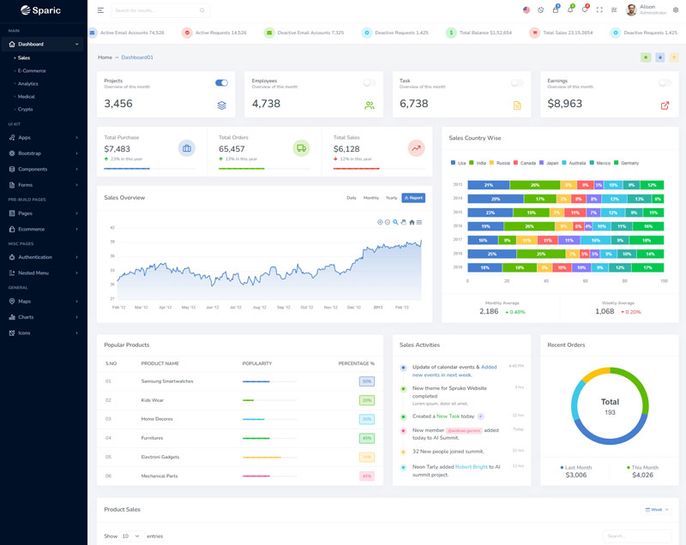Screen dimensions: 686x545
Task: Select E-Commerce in the Dashboard submenu
Action: coord(32,70)
